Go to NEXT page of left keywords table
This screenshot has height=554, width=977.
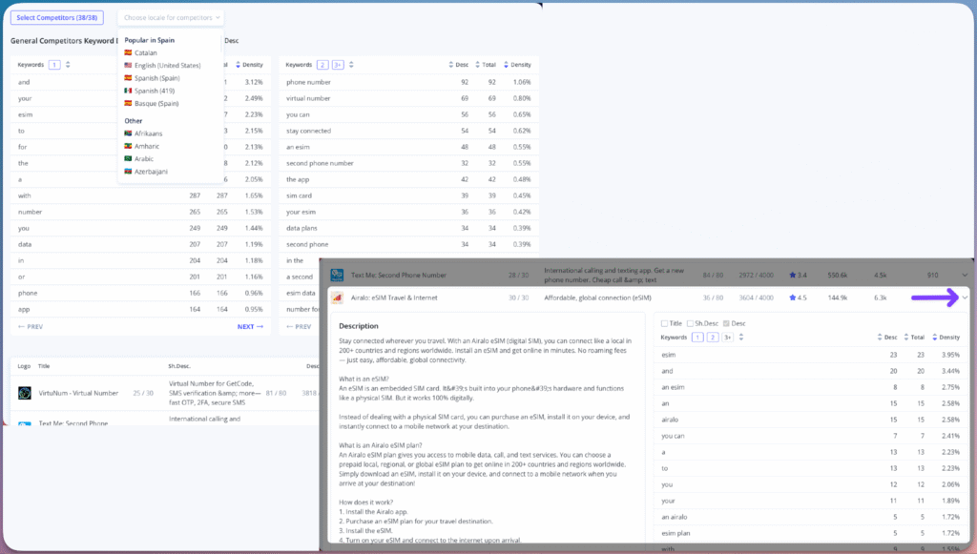pos(250,326)
